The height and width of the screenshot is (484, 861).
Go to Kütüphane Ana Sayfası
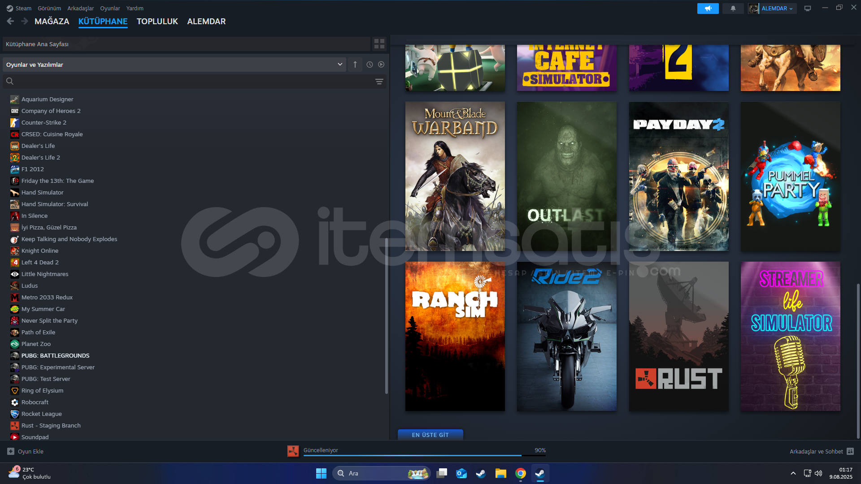187,44
